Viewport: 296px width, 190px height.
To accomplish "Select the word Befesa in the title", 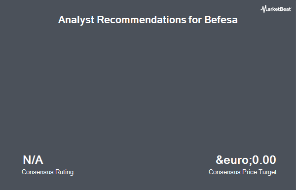I will click(221, 19).
